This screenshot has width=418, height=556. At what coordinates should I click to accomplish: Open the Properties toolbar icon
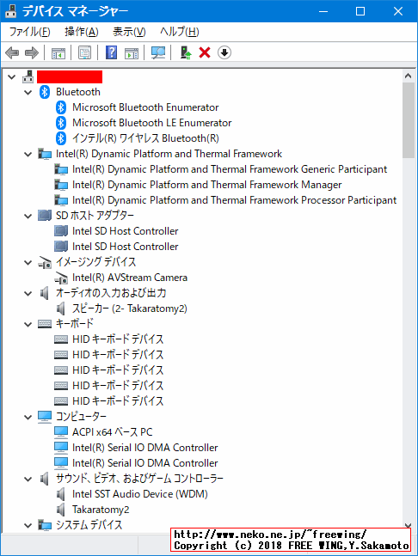tap(84, 52)
